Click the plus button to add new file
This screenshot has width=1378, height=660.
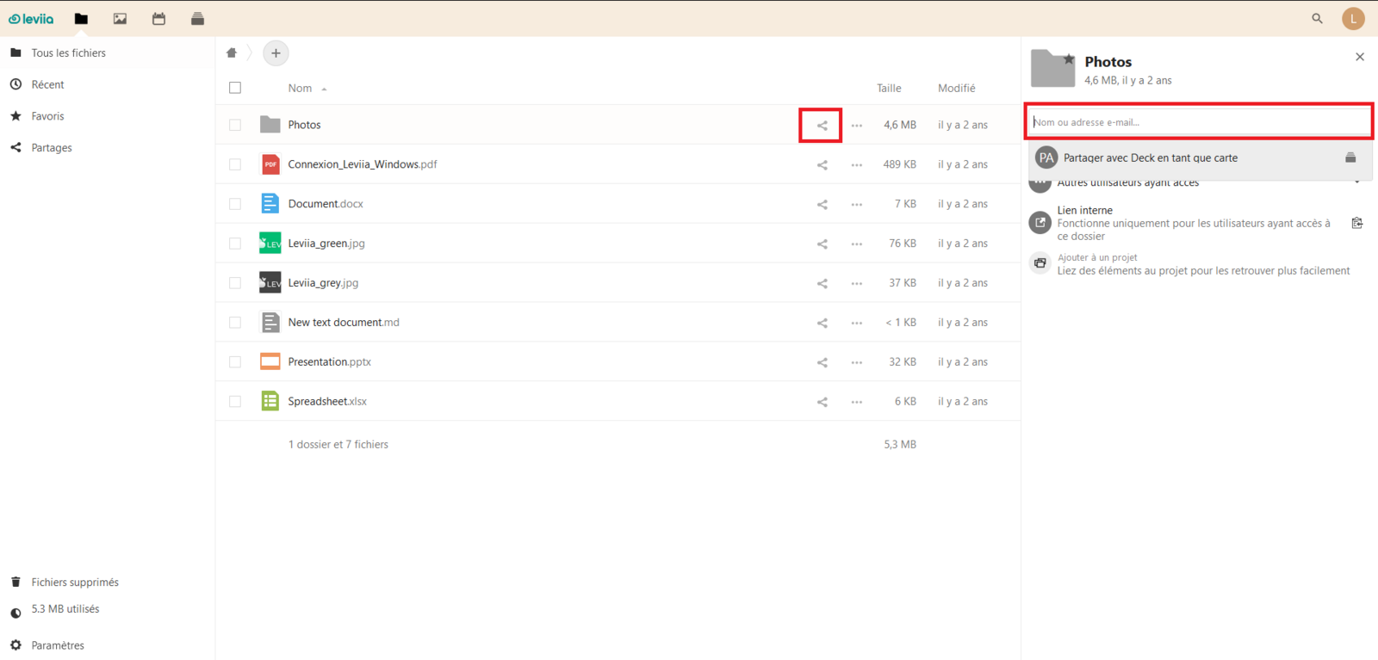(276, 53)
